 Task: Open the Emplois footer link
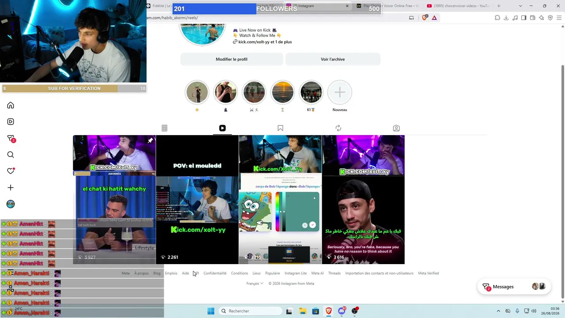click(x=171, y=273)
